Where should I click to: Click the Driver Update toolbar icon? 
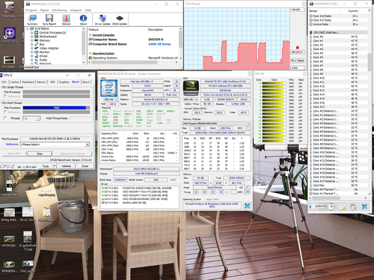point(102,19)
